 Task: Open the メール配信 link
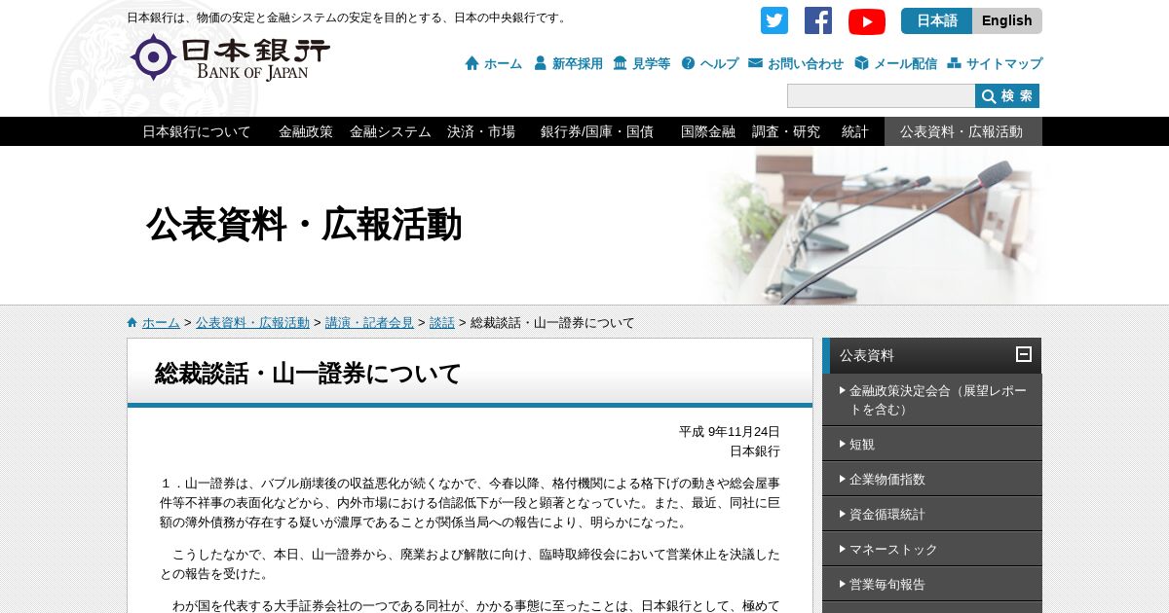[906, 63]
